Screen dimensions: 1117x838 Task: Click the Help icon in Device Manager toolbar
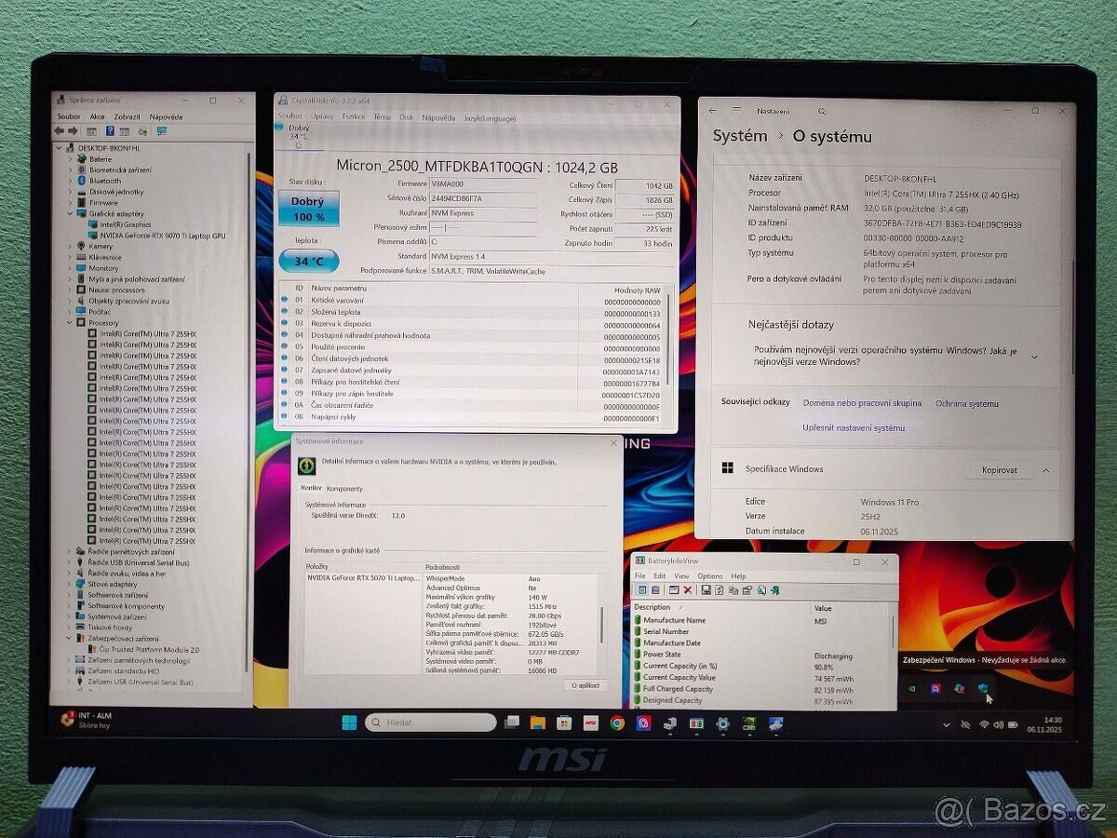(111, 131)
